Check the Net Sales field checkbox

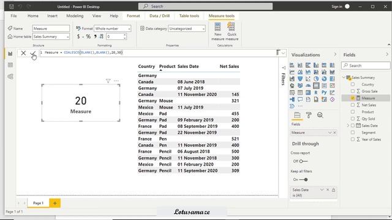click(x=353, y=105)
